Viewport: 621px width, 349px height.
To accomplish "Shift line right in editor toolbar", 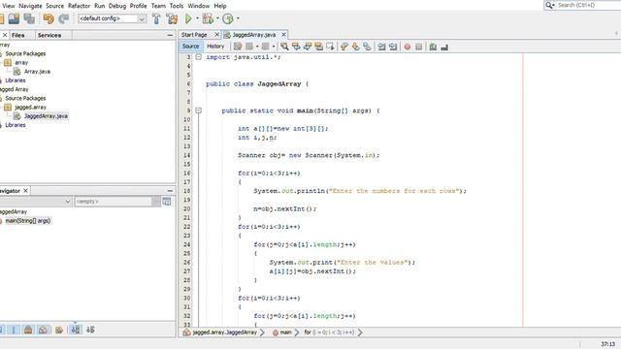I will (393, 47).
